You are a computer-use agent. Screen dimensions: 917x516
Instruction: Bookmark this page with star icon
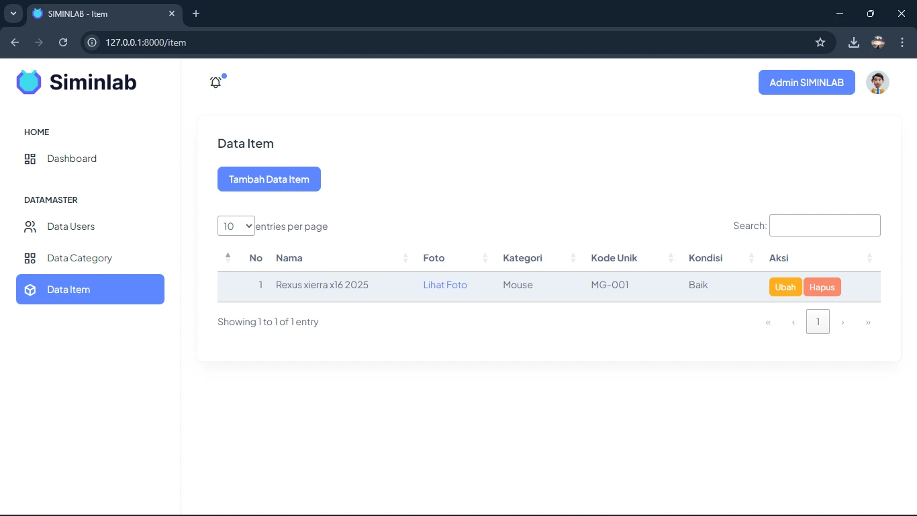[x=820, y=42]
